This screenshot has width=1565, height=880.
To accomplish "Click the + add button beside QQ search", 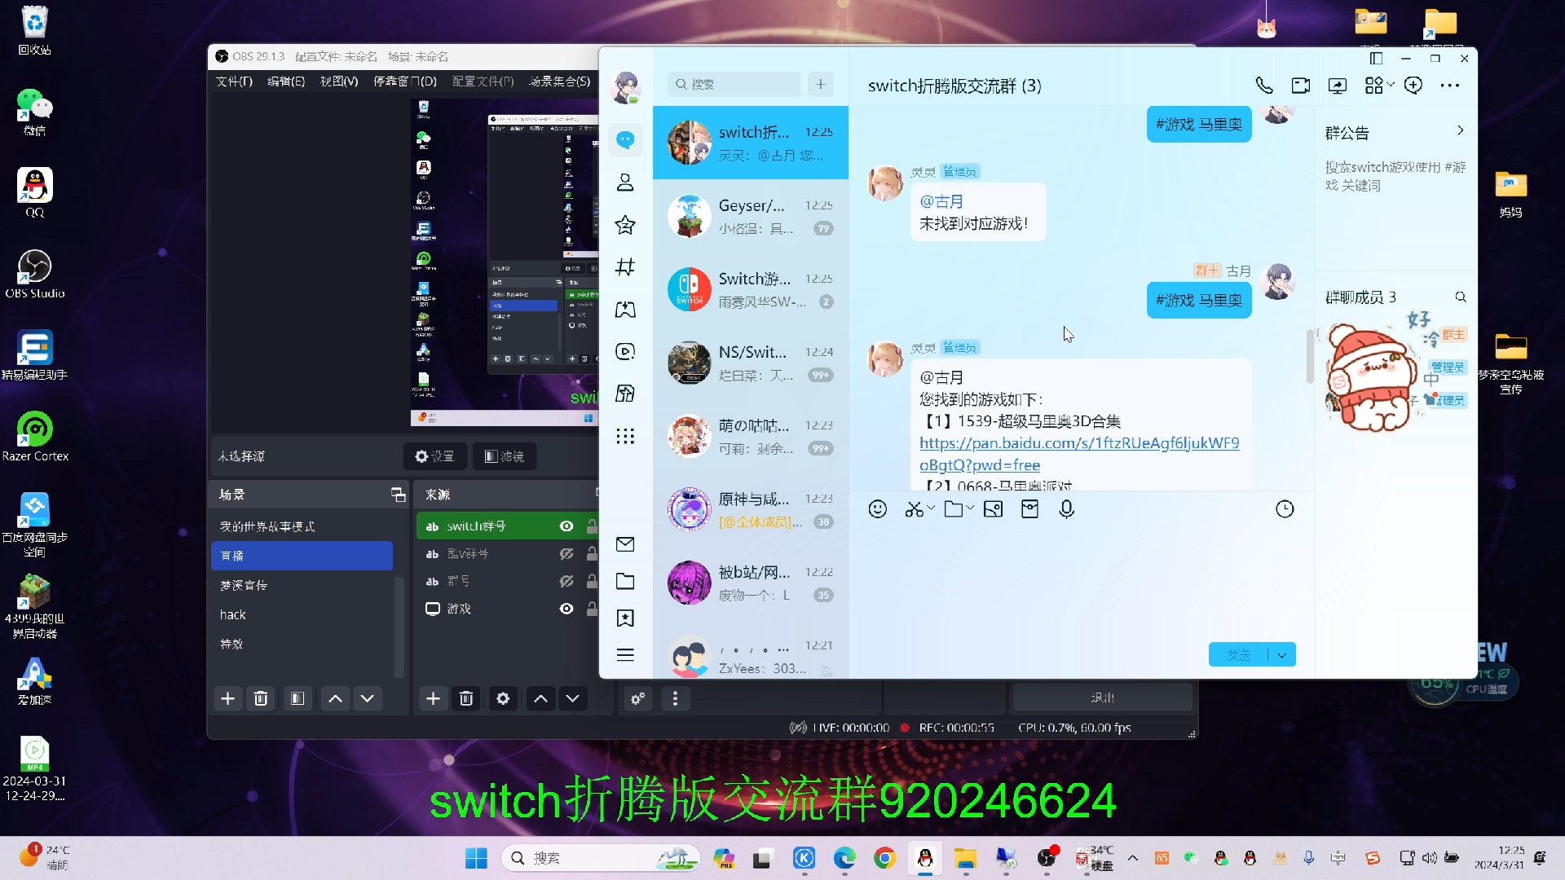I will tap(821, 84).
